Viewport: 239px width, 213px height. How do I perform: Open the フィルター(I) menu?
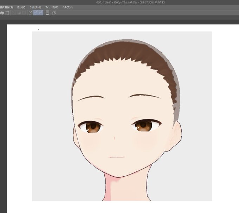[x=35, y=7]
